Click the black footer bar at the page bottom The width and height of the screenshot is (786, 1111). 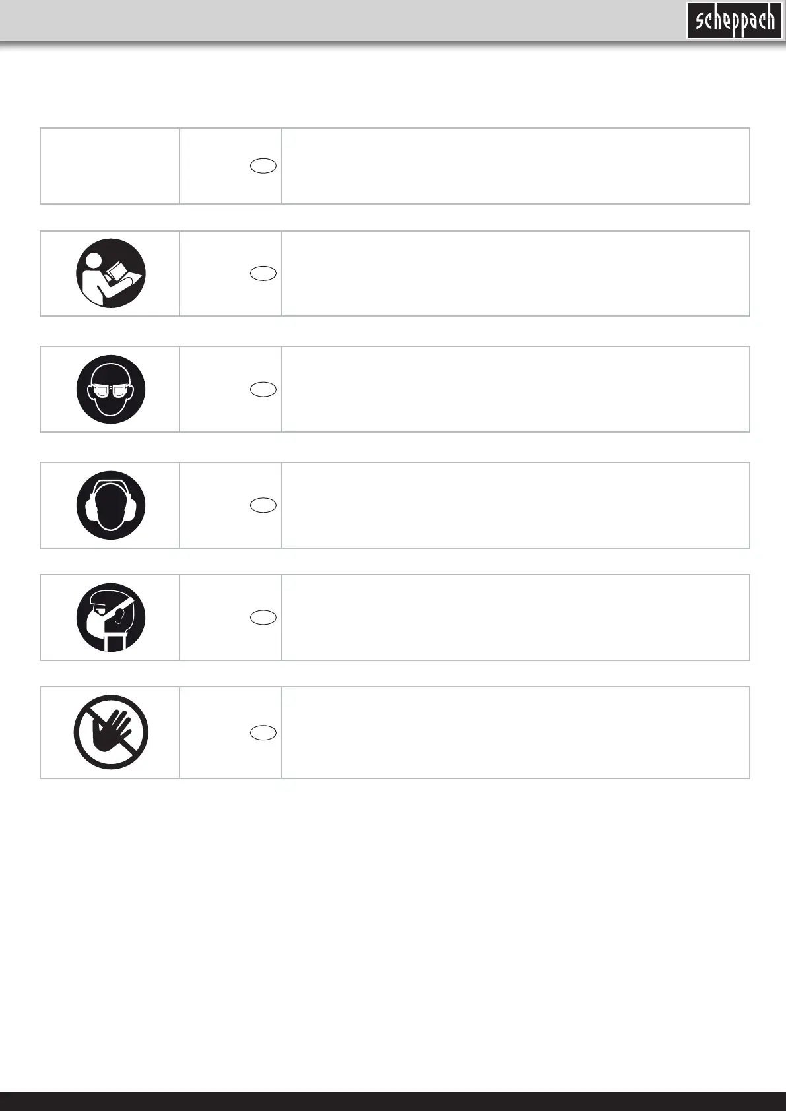pos(393,1101)
